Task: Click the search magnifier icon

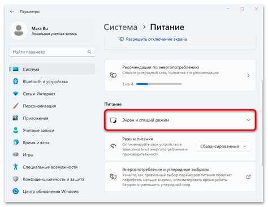Action: coord(89,52)
